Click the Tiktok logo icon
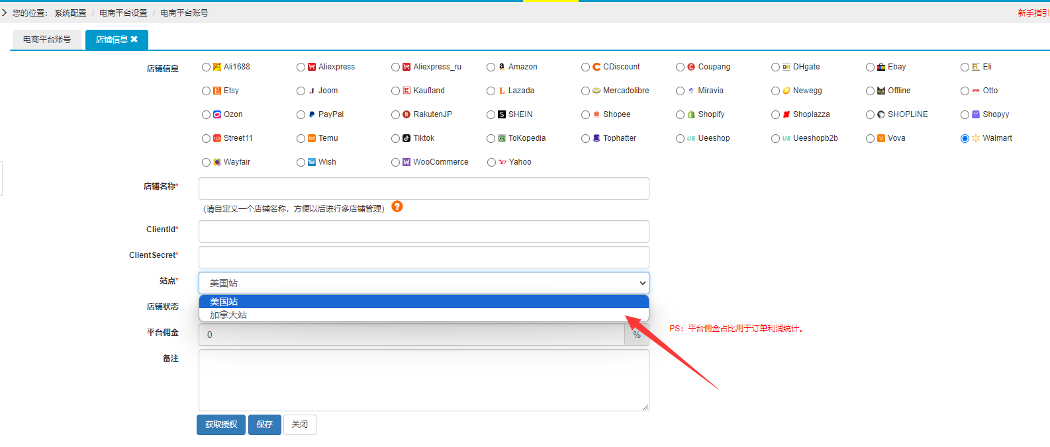This screenshot has width=1050, height=447. [x=406, y=138]
